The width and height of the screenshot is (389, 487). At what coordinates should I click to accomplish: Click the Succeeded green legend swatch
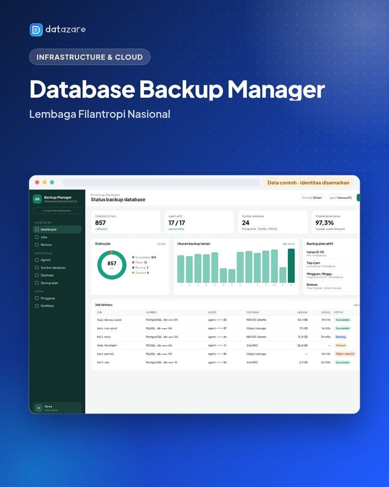(133, 257)
